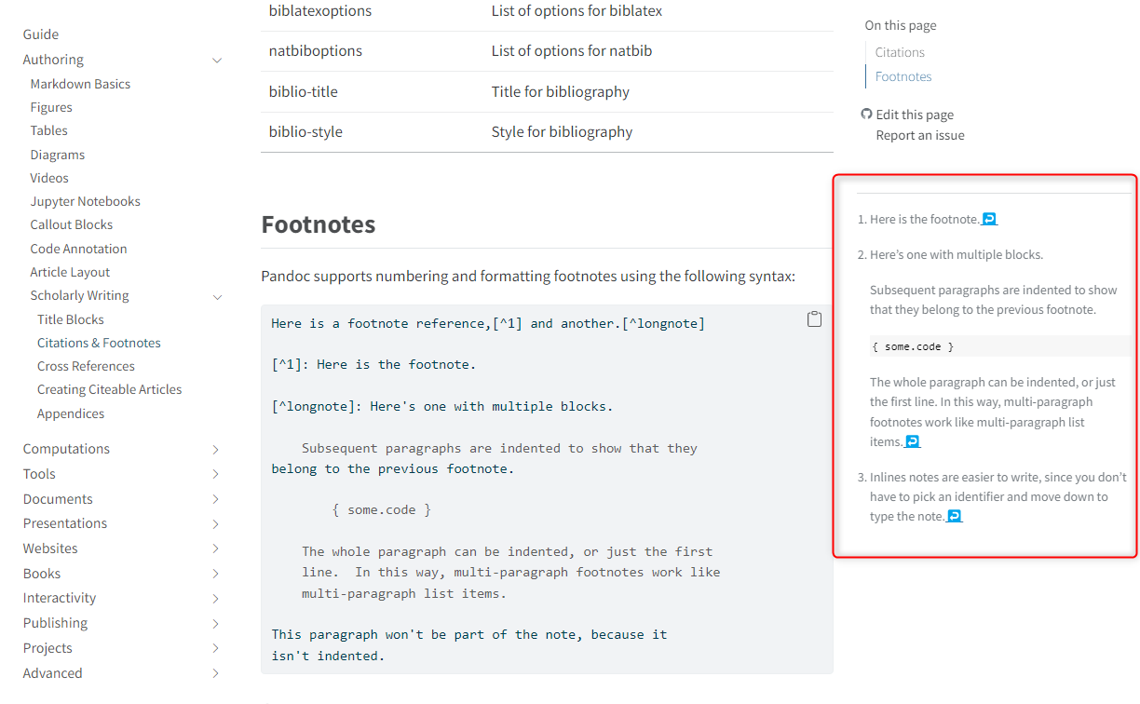Screen dimensions: 1140x704
Task: Open the Markdown Basics page
Action: [x=80, y=83]
